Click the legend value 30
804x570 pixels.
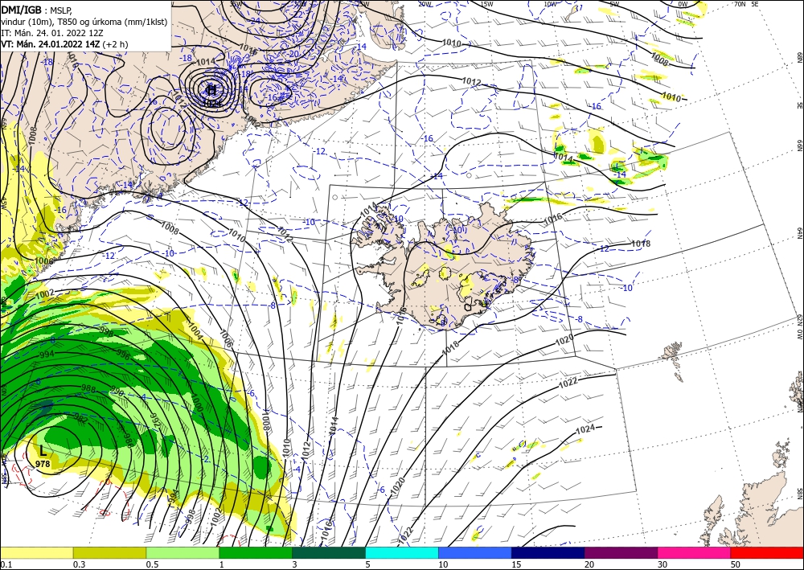click(662, 564)
